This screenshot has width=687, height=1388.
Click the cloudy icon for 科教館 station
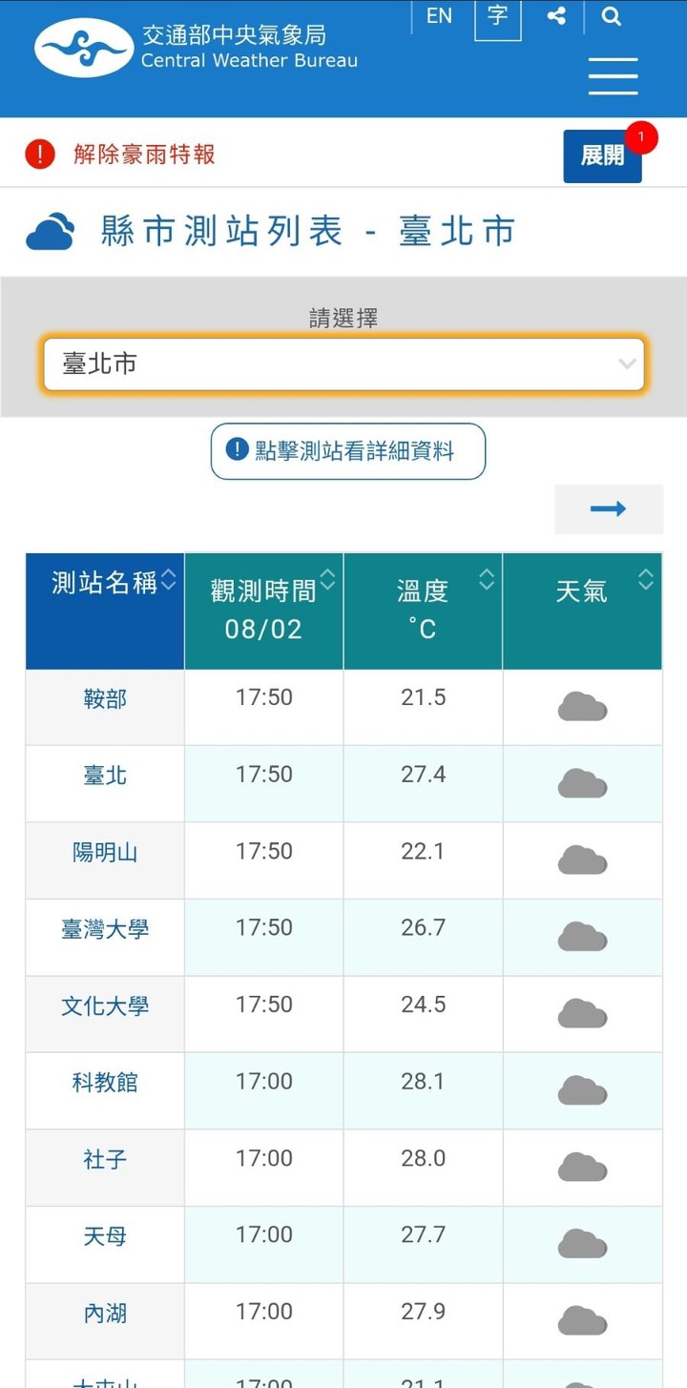[x=582, y=1090]
